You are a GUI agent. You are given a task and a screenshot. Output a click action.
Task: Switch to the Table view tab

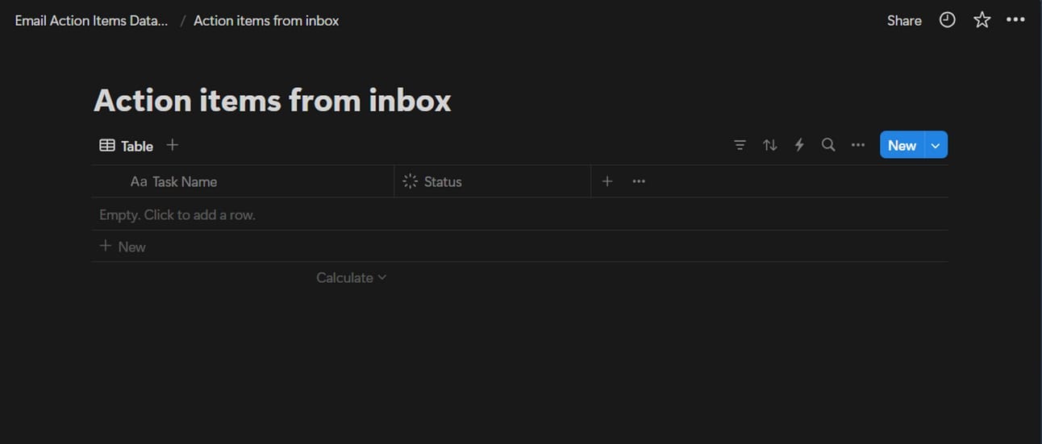tap(127, 146)
